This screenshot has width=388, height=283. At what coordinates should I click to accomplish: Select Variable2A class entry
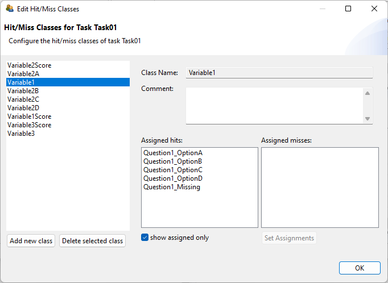(x=23, y=74)
